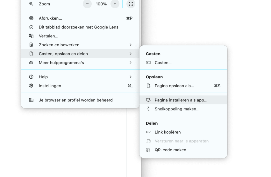Click the 100% zoom level value
Viewport: 271px width, 177px height.
[101, 4]
